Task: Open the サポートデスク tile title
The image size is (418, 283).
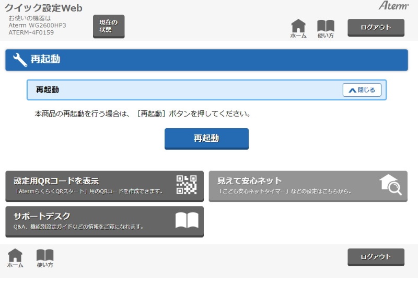Action: (42, 216)
